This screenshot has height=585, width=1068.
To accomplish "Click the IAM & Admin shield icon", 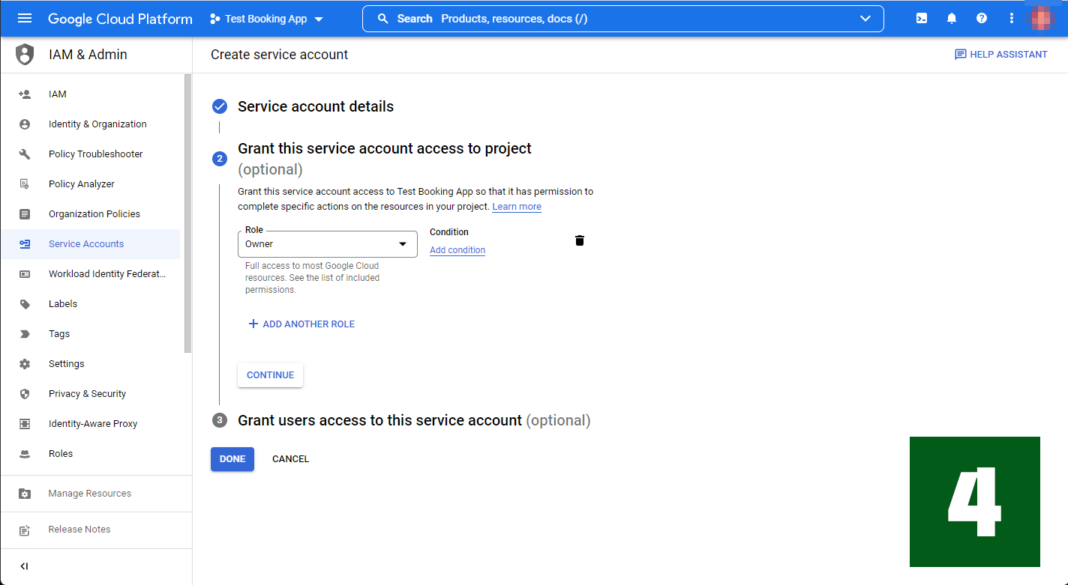I will tap(25, 55).
